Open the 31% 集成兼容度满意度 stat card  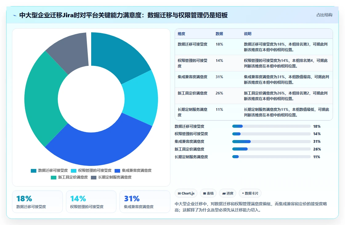point(145,202)
